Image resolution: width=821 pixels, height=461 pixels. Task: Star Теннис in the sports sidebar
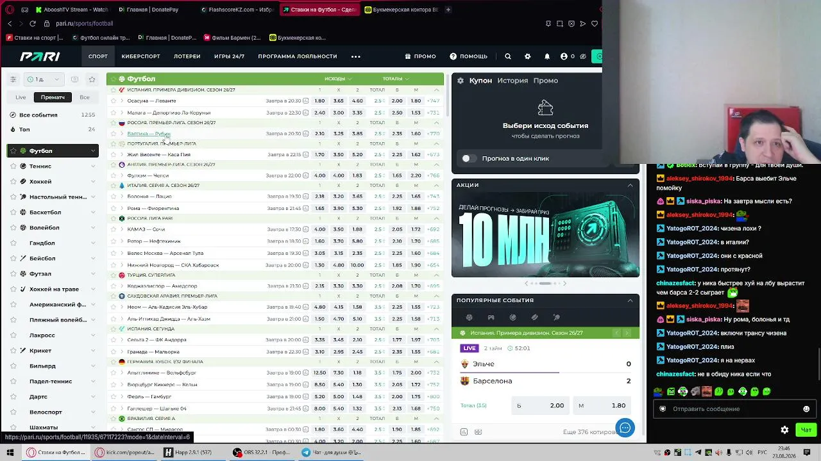click(x=13, y=166)
